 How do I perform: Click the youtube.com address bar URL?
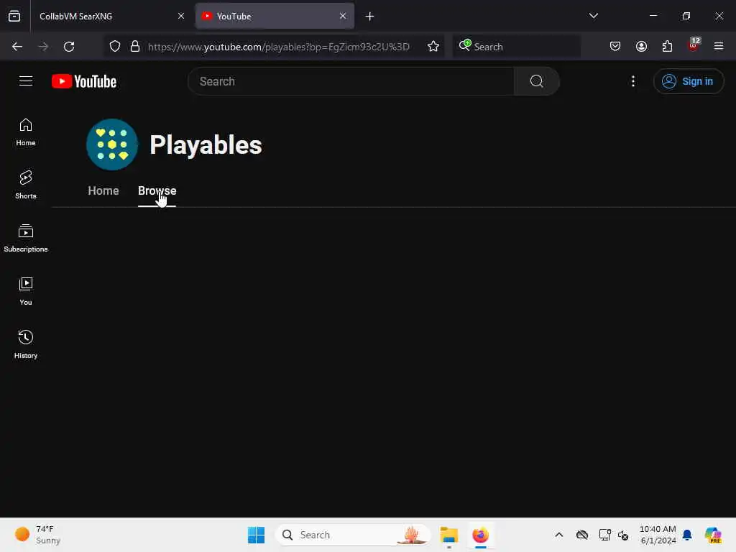(278, 47)
